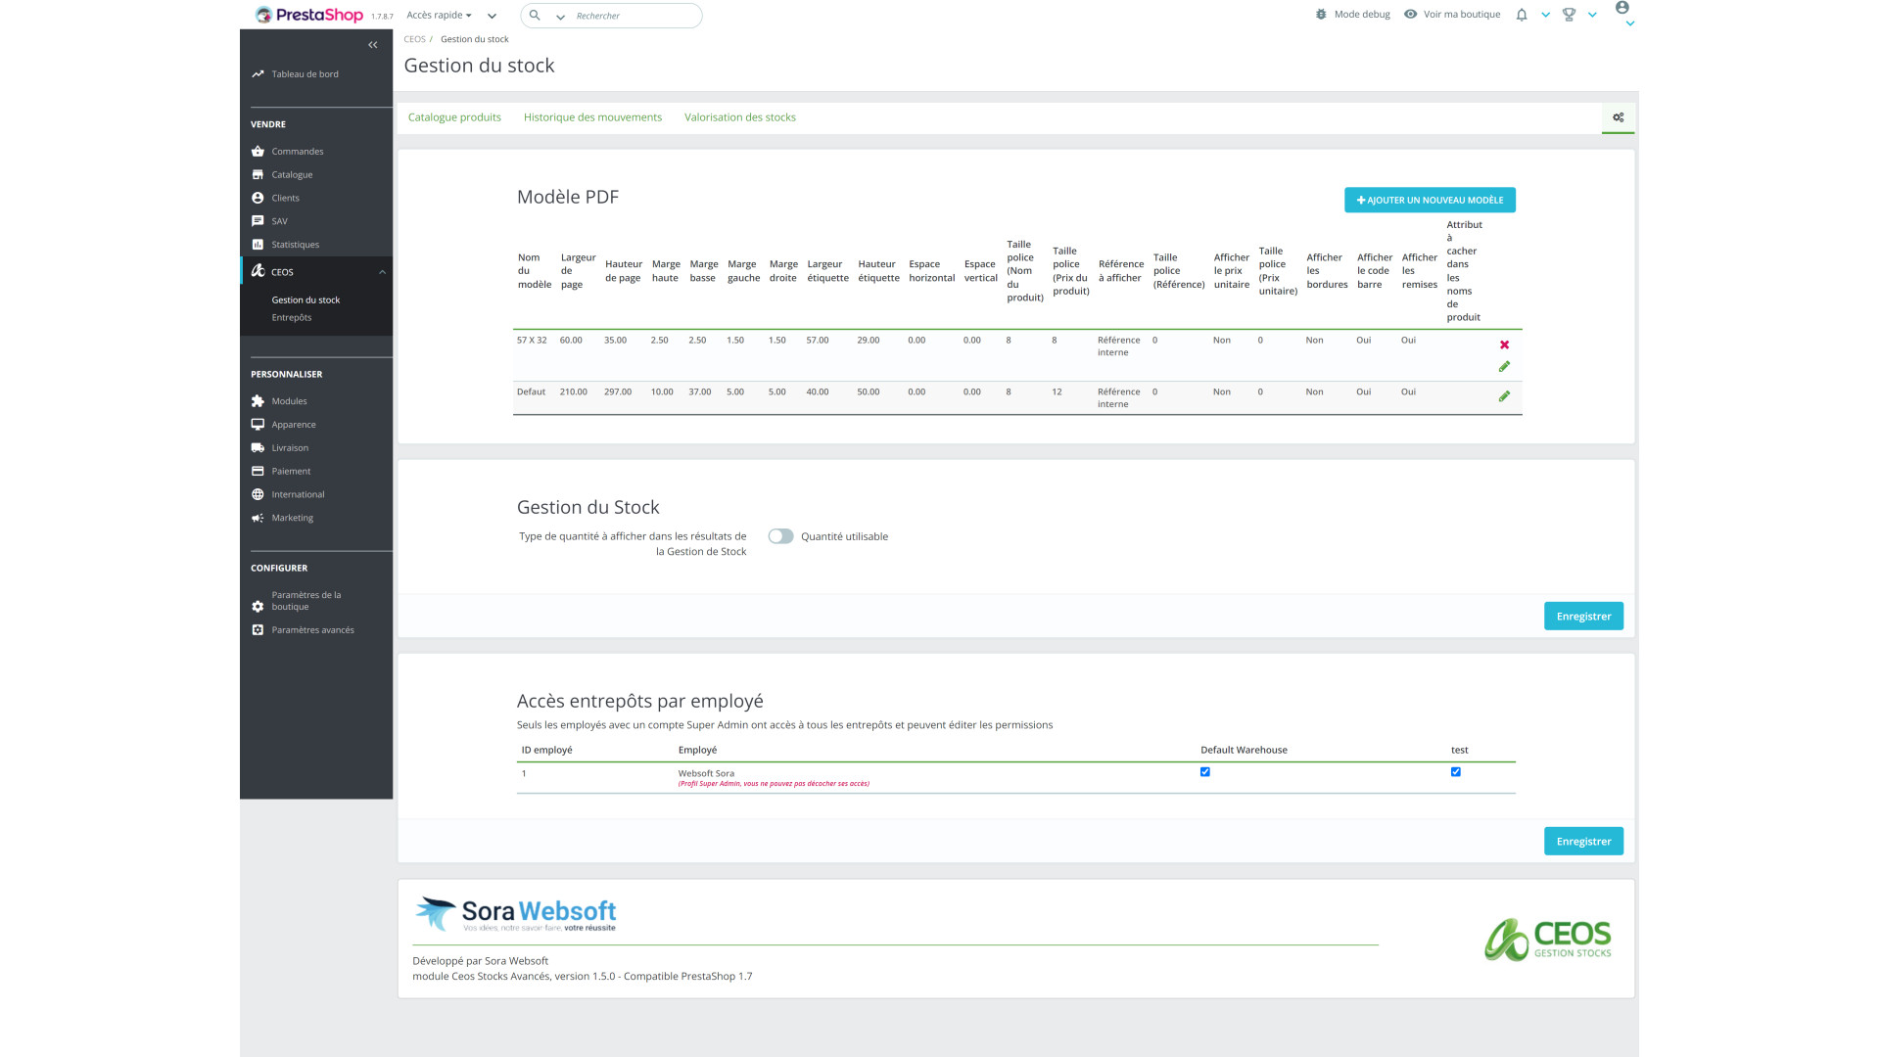Click Ajouter un nouveau modèle button

pyautogui.click(x=1429, y=200)
